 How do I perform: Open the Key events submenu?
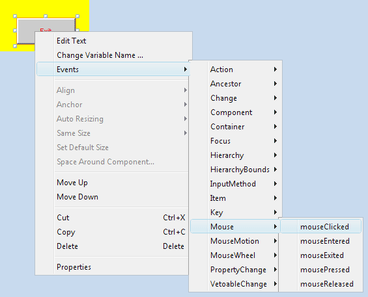pyautogui.click(x=235, y=213)
